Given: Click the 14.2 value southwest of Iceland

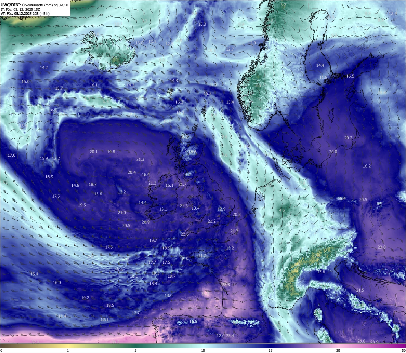Looking at the screenshot, I should tap(44, 68).
